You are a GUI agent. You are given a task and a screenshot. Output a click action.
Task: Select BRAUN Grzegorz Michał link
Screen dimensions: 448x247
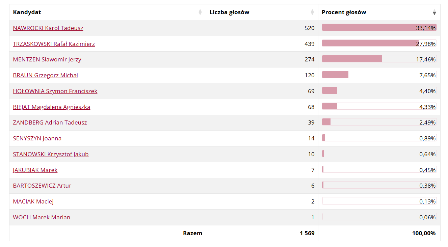pyautogui.click(x=45, y=75)
